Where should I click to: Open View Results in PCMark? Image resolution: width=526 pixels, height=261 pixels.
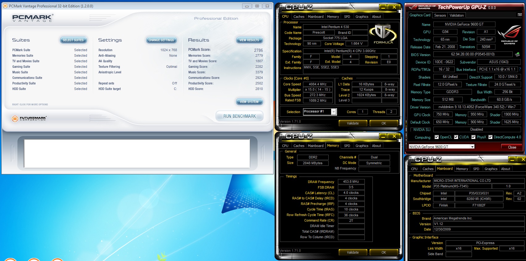249,40
